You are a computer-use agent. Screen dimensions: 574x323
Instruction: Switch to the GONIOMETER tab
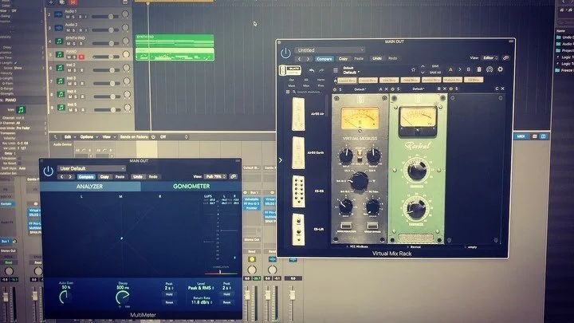coord(191,187)
